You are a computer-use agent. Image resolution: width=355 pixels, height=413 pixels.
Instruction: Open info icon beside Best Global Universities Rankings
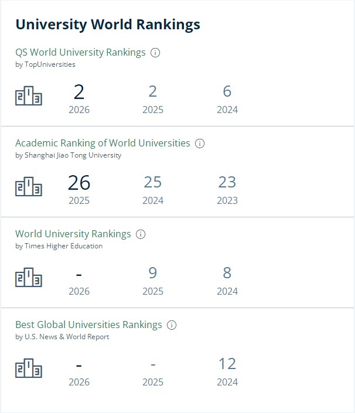[x=172, y=325]
